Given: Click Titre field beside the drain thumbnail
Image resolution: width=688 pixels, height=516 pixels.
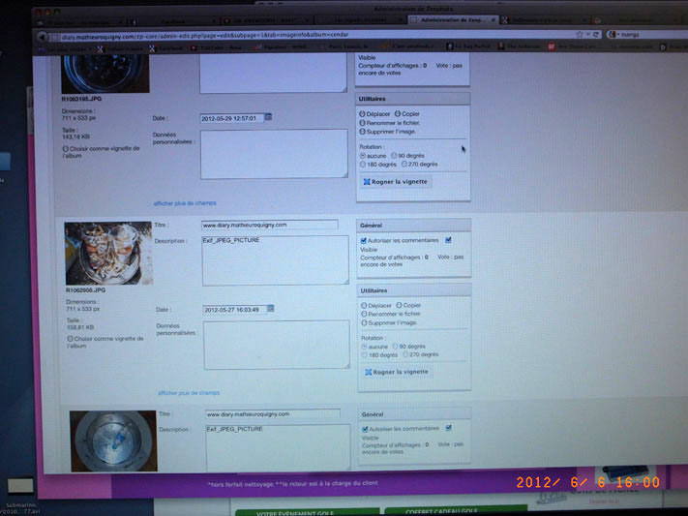Looking at the screenshot, I should 273,414.
